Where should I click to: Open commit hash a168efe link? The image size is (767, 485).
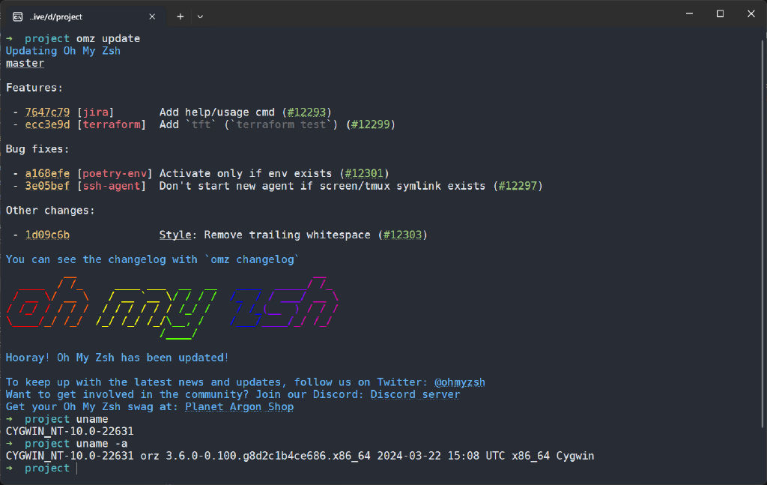tap(47, 173)
